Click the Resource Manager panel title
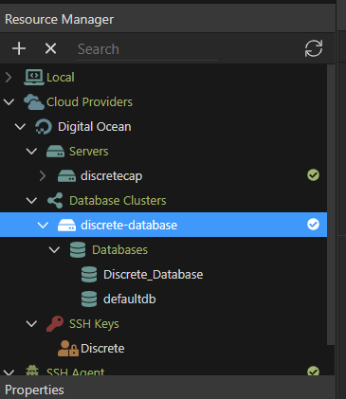Screen dimensions: 346x399 click(x=60, y=20)
